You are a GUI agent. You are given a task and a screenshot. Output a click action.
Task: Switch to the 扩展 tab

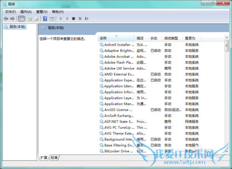pos(44,157)
